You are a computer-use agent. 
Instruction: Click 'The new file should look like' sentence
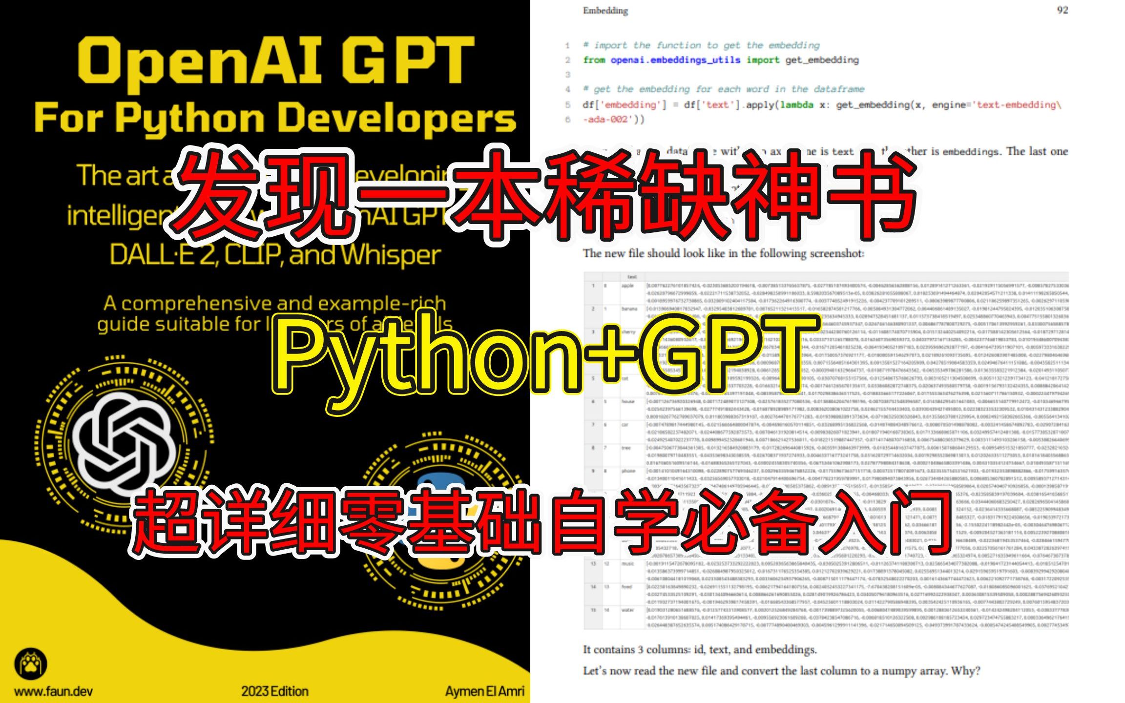[723, 253]
